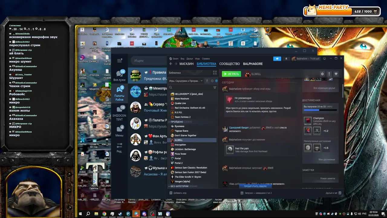Expand '+12' unlocked achievements
387x218 pixels.
pyautogui.click(x=326, y=131)
